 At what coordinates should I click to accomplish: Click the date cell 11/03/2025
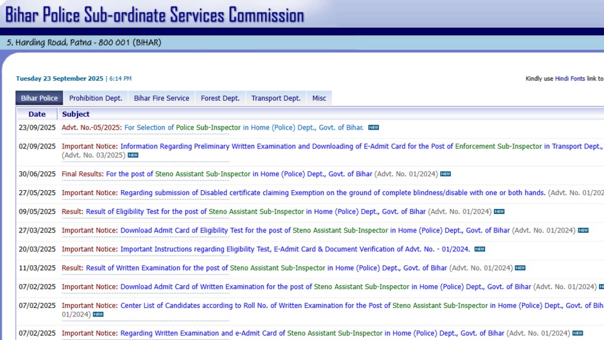(x=37, y=268)
